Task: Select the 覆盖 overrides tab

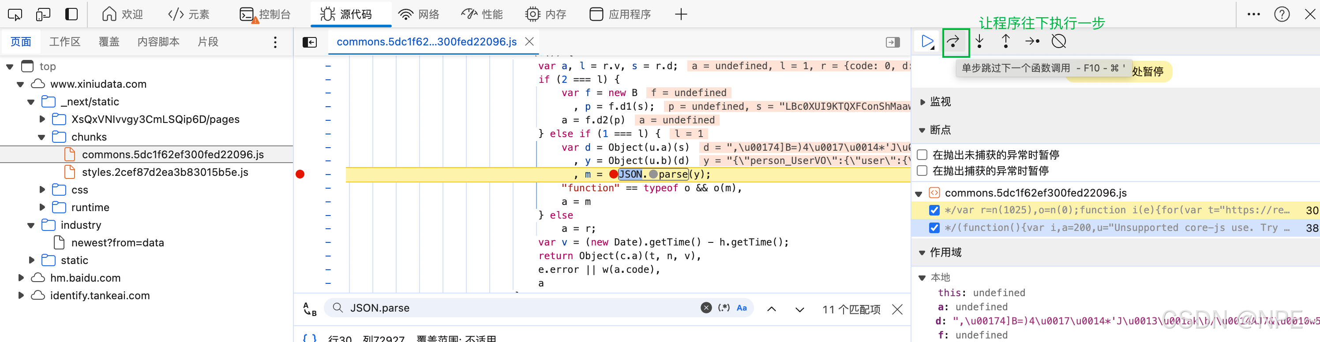Action: tap(109, 42)
